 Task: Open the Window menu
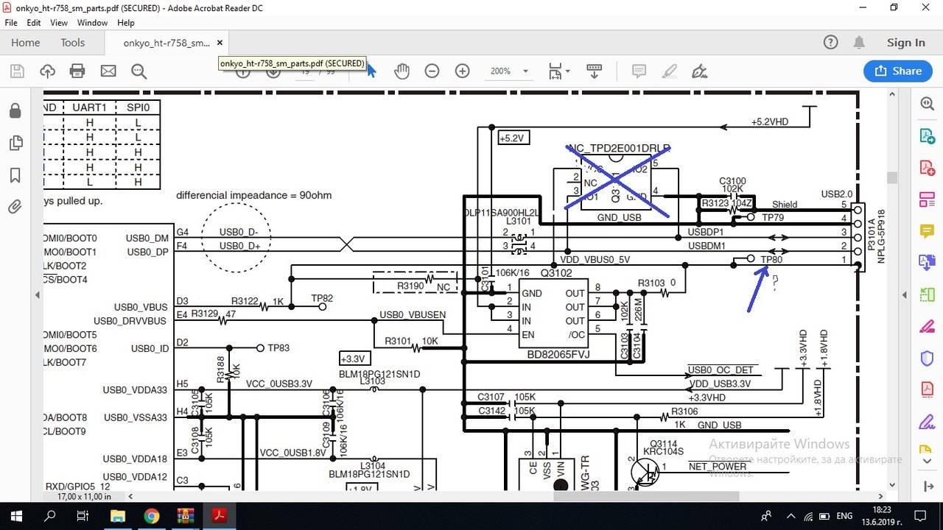tap(92, 23)
